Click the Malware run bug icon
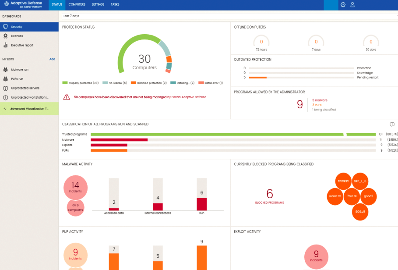 pos(5,69)
